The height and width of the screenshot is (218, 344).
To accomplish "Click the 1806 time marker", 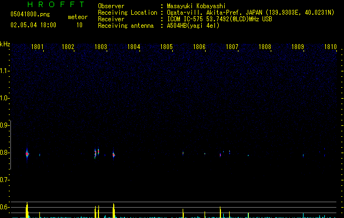I will click(199, 47).
